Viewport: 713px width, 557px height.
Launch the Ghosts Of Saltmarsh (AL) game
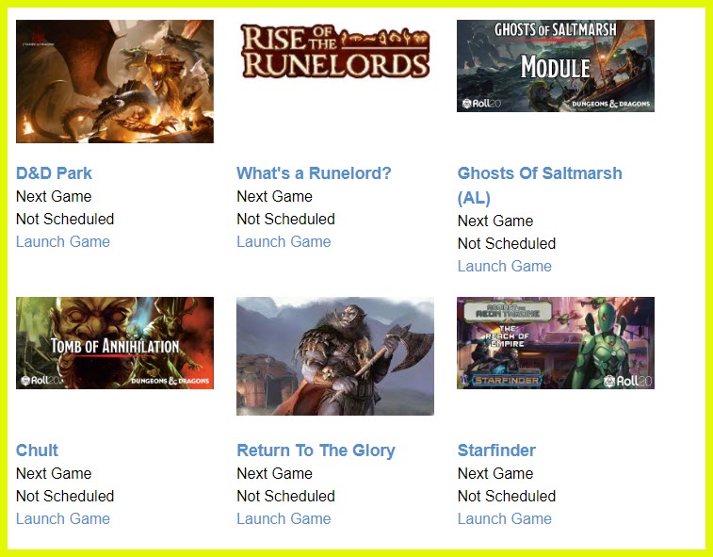[x=505, y=266]
